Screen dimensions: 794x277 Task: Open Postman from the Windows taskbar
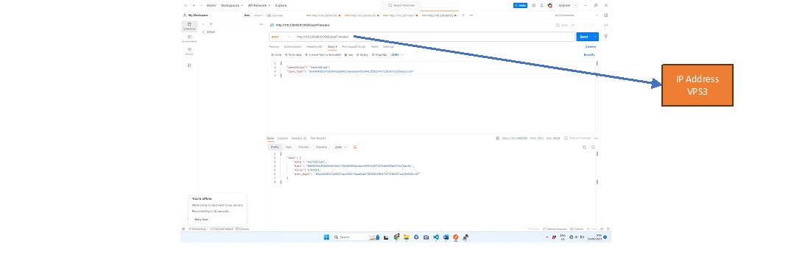point(456,237)
